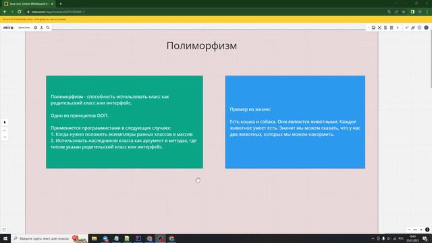Open the Chrome profile avatar
Image resolution: width=432 pixels, height=243 pixels.
point(420,12)
